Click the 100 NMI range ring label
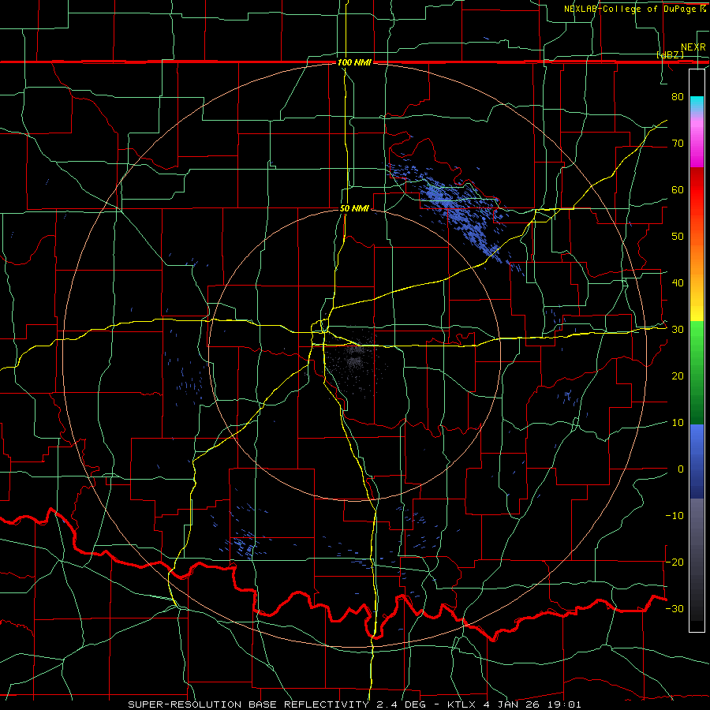The height and width of the screenshot is (710, 710). click(354, 62)
